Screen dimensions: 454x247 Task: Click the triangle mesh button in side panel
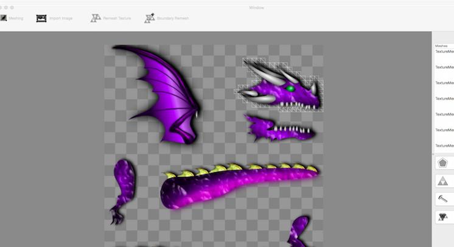[x=442, y=181]
